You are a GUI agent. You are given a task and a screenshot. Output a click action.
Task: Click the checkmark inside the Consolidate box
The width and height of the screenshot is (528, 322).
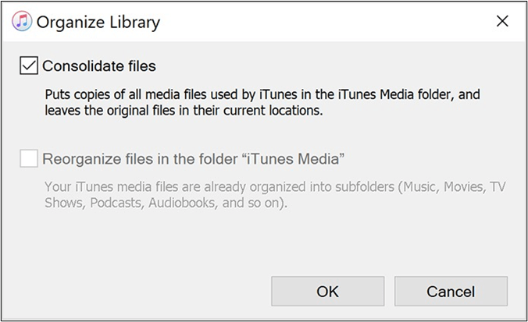tap(29, 66)
